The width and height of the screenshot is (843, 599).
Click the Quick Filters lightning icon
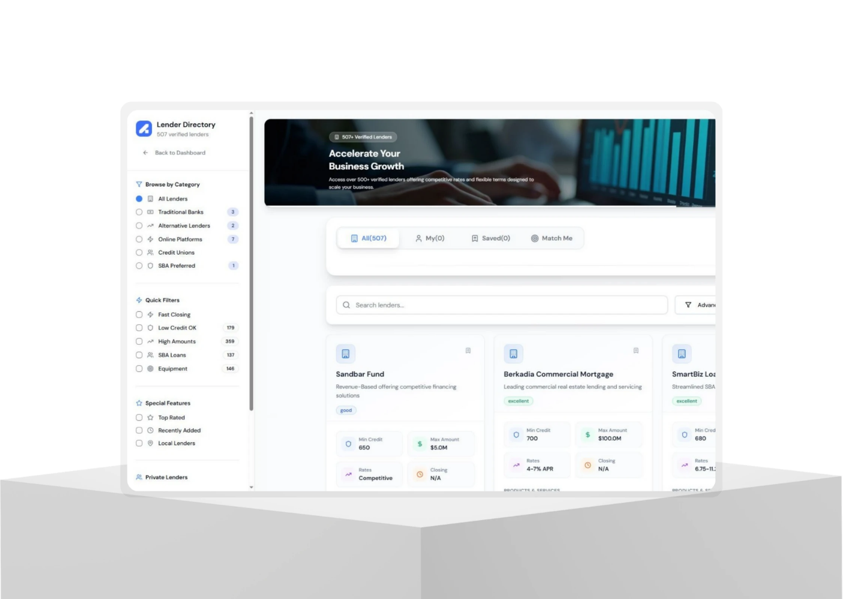139,300
